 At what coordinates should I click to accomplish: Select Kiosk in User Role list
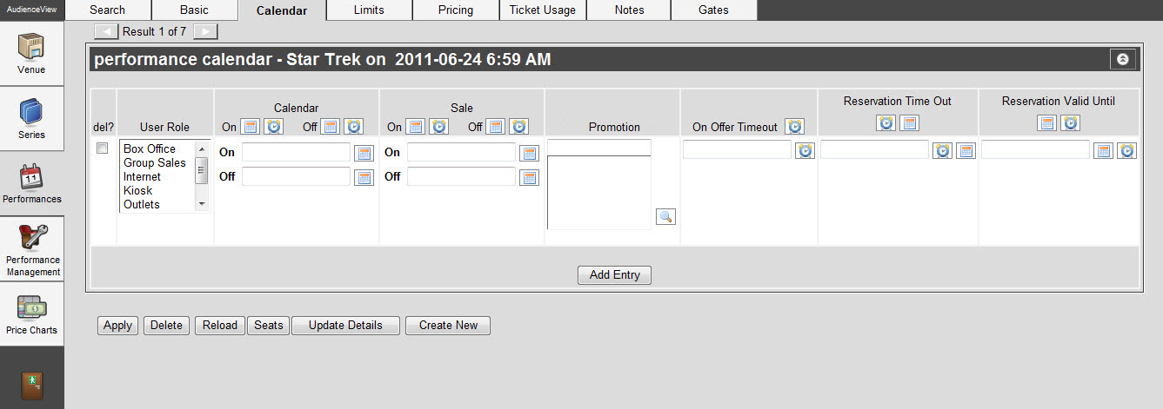[137, 190]
